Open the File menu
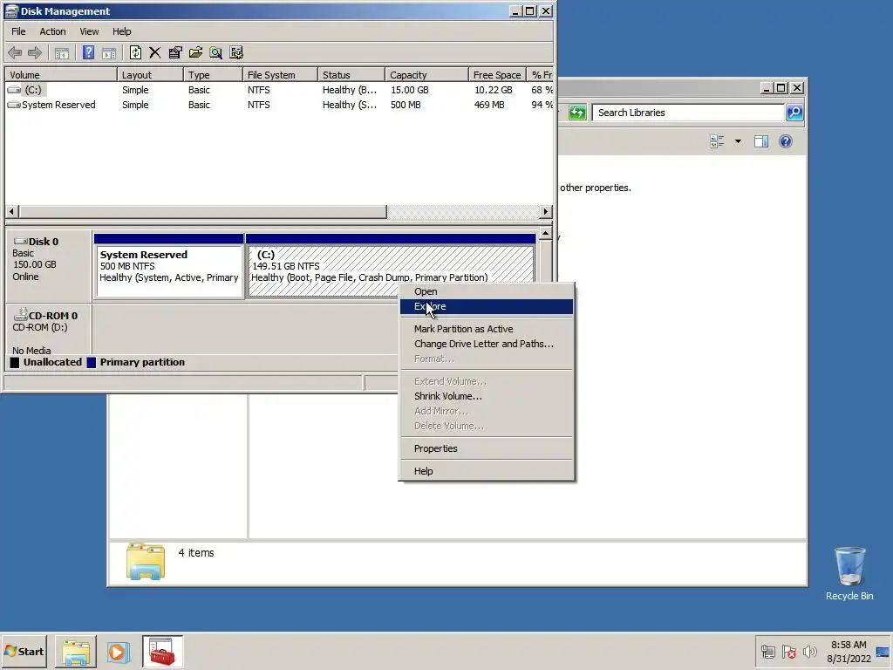893x670 pixels. (18, 31)
